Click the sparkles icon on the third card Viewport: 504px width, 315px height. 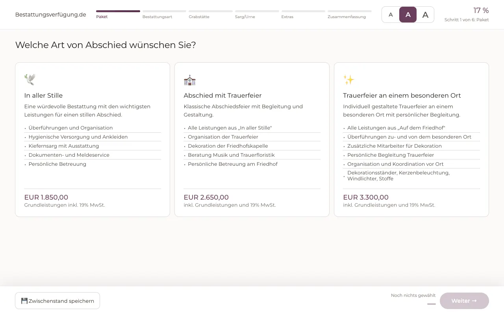coord(349,80)
